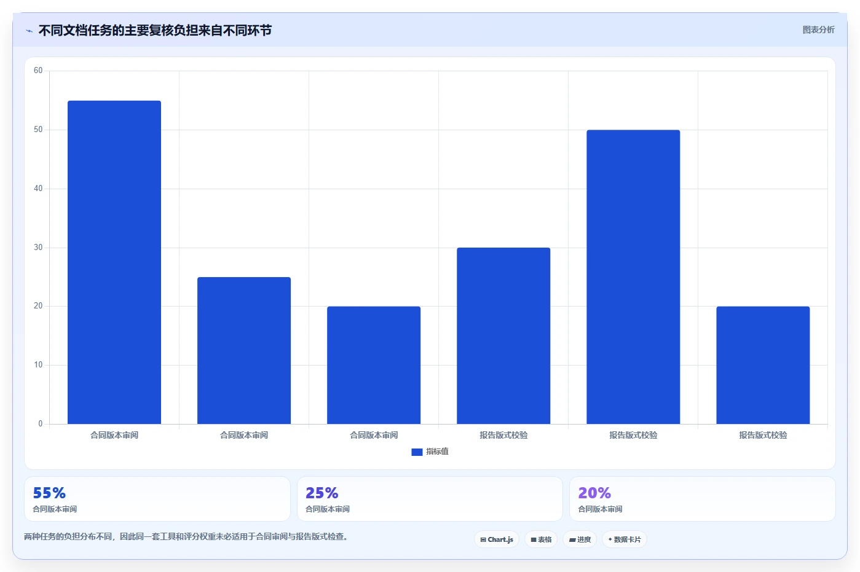Viewport: 860px width, 572px height.
Task: Click the bar with value 25
Action: coord(244,350)
